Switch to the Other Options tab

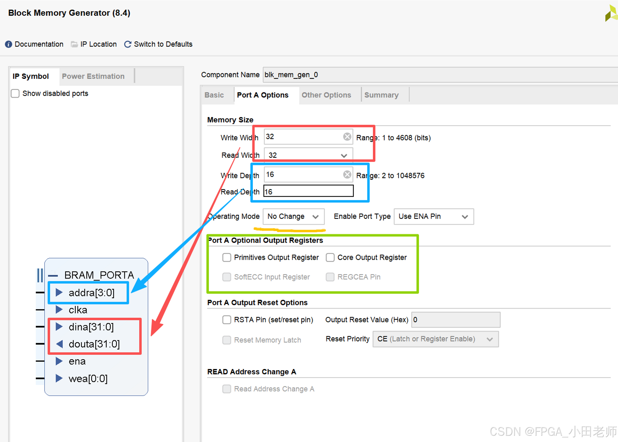326,95
